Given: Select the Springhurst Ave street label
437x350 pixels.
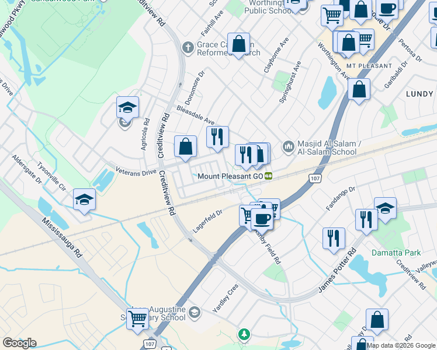Looking at the screenshot, I should click(x=290, y=82).
